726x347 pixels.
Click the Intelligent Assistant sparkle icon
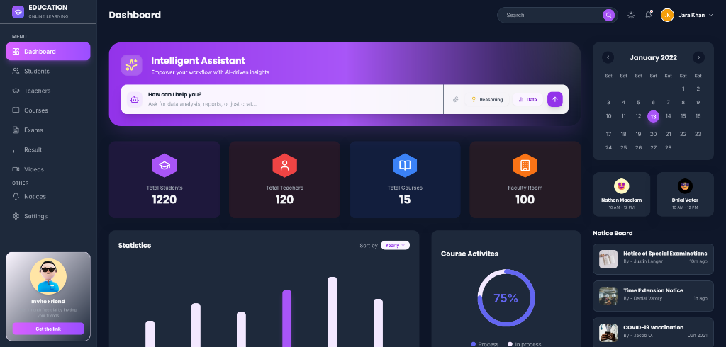point(131,65)
